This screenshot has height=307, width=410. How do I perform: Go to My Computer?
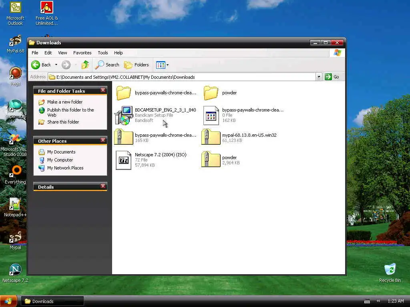click(x=60, y=160)
